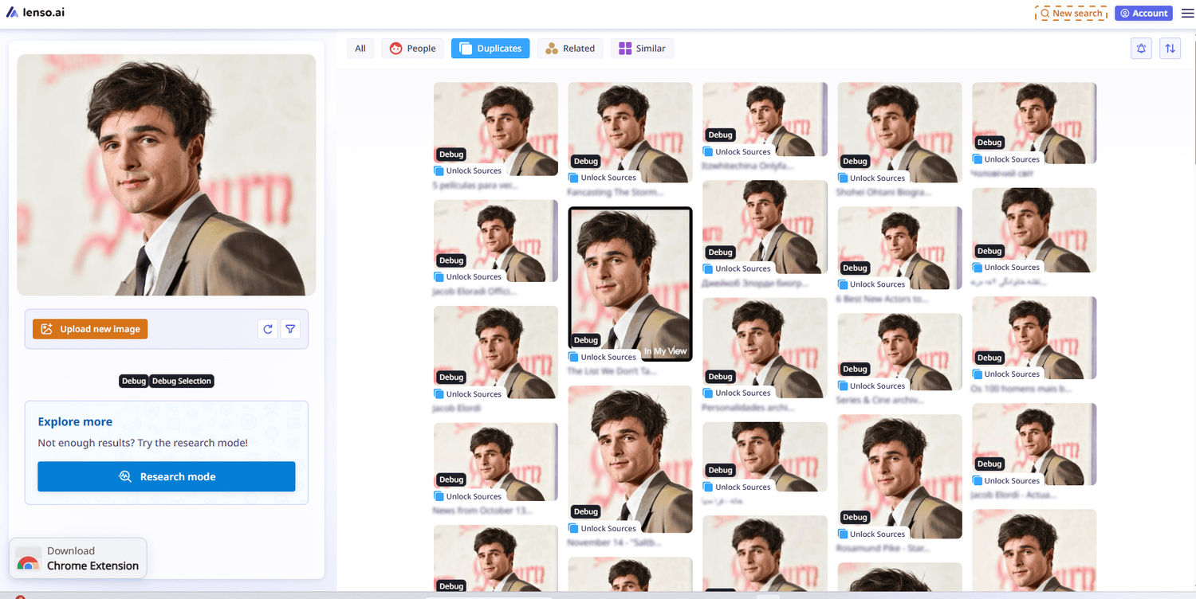Open the funnel filter options

coord(290,328)
